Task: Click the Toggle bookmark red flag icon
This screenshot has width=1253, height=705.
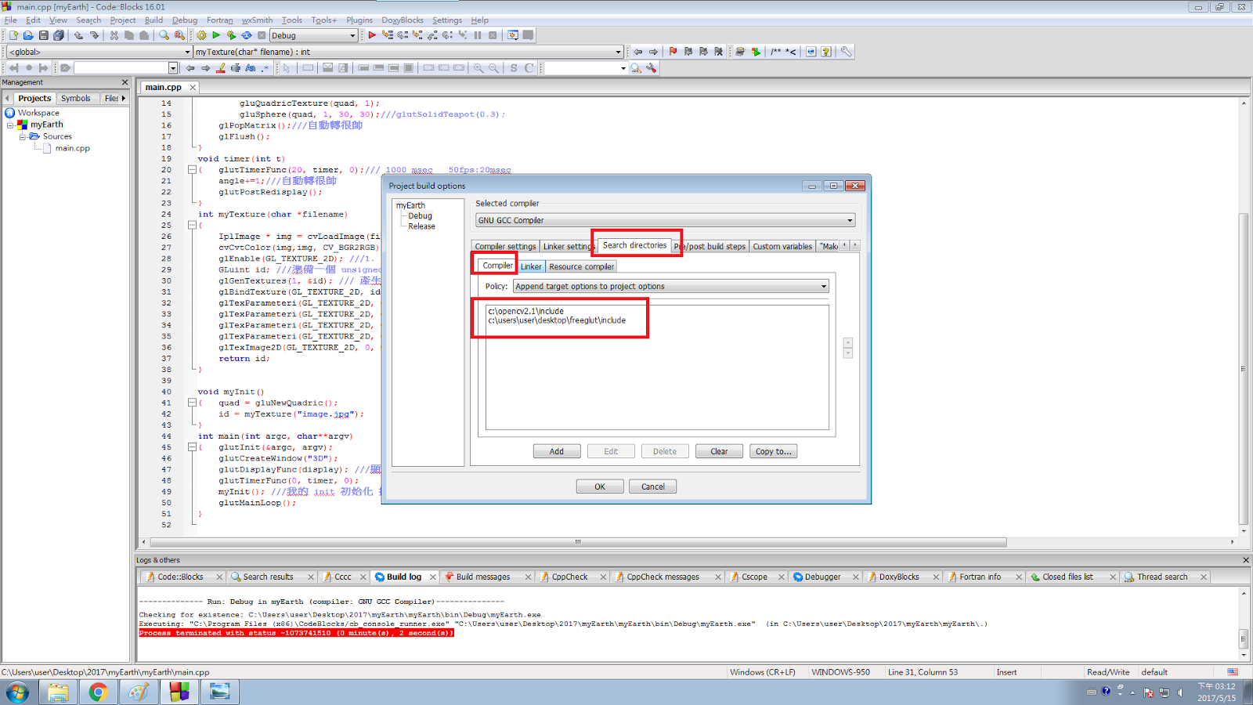Action: pyautogui.click(x=673, y=52)
